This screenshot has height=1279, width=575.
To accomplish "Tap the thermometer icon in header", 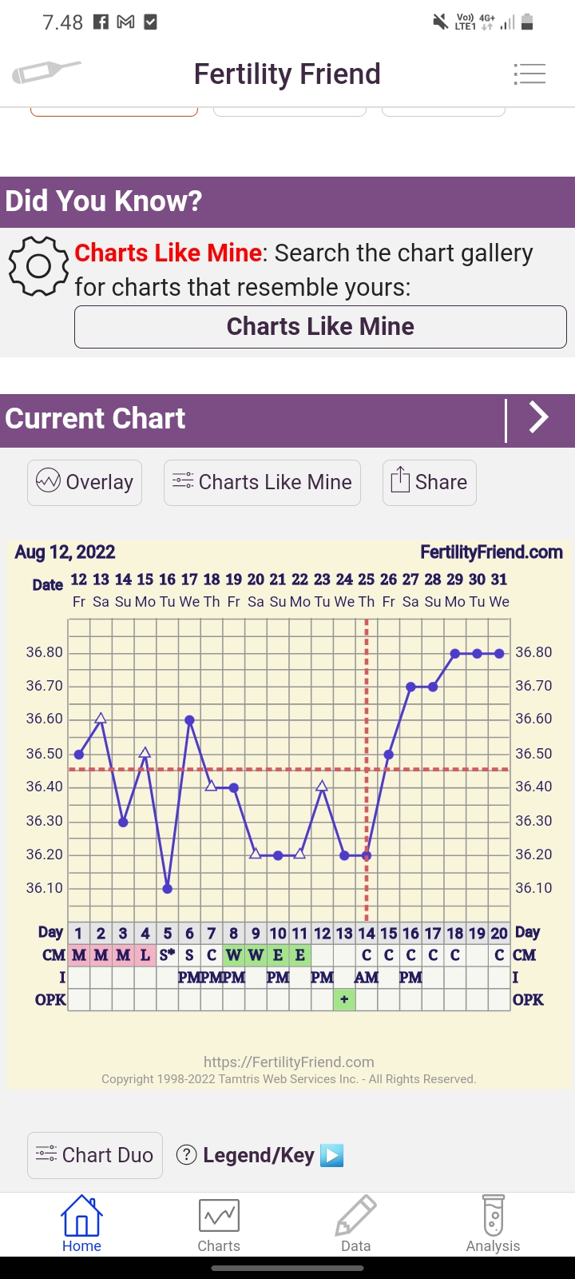I will 46,73.
